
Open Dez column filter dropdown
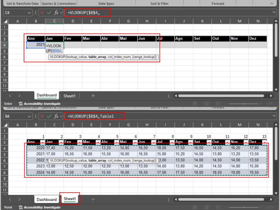click(x=264, y=142)
